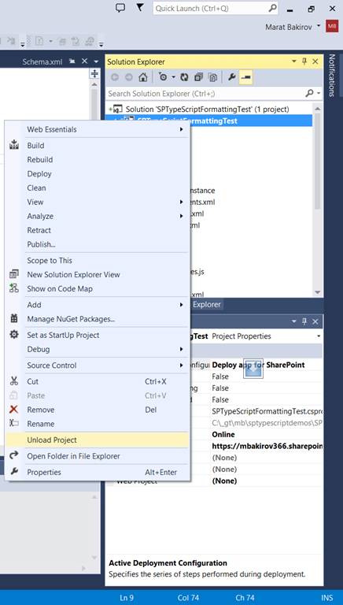Image resolution: width=343 pixels, height=605 pixels.
Task: Toggle the Preview Selected Items button
Action: click(x=245, y=77)
